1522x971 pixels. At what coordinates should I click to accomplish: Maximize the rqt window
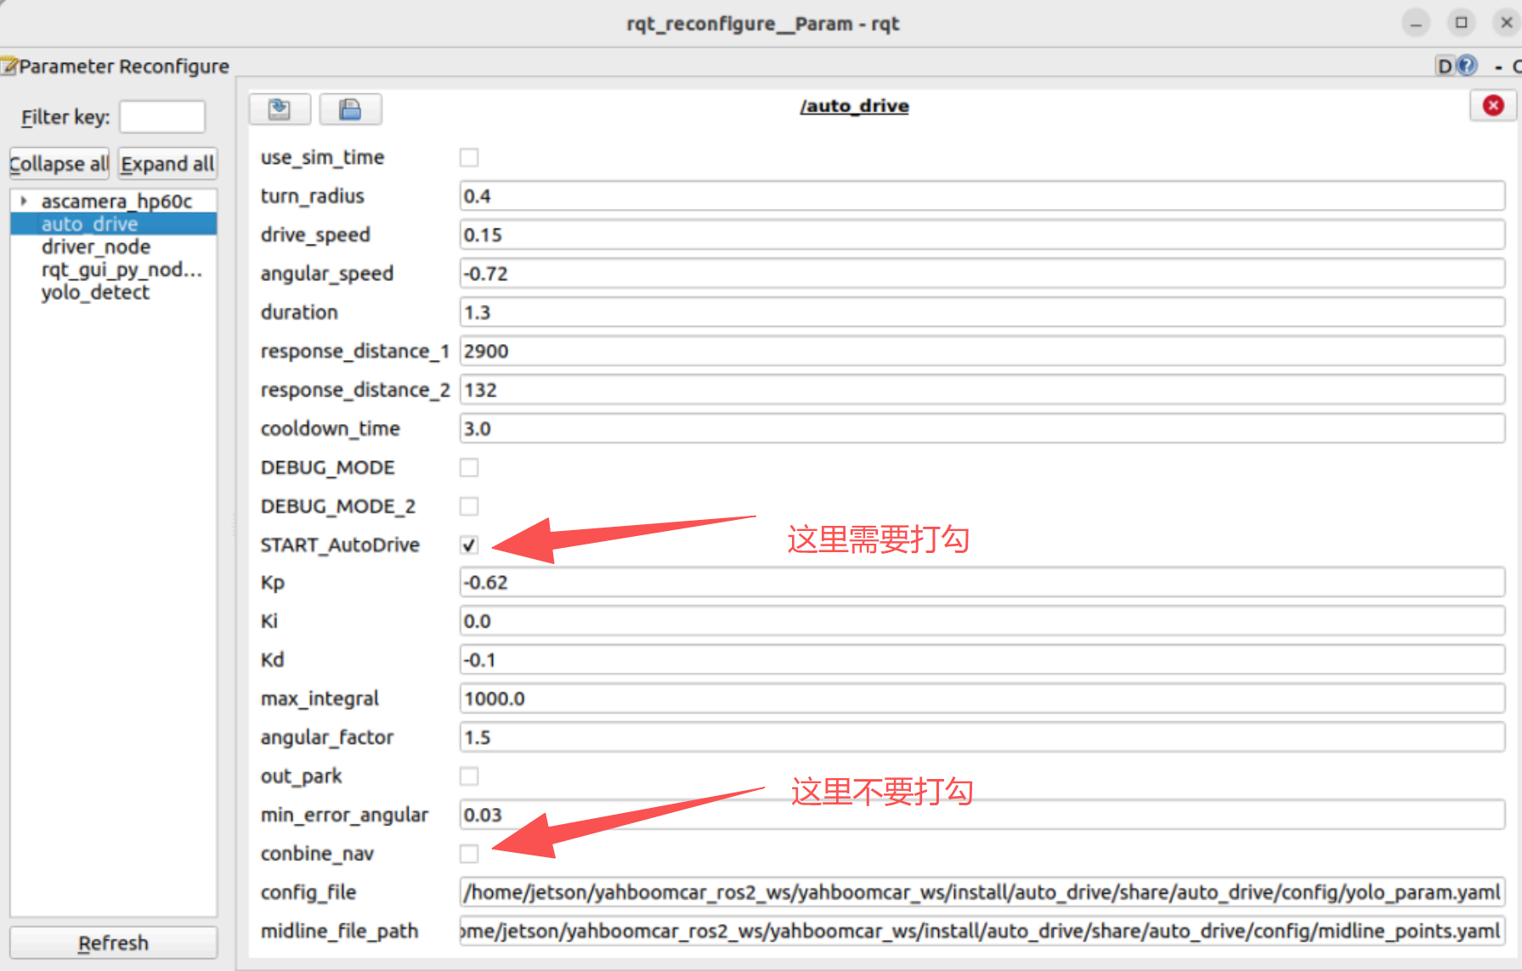(x=1462, y=23)
